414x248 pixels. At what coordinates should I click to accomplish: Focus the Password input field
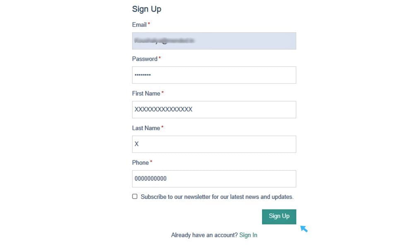click(x=214, y=75)
